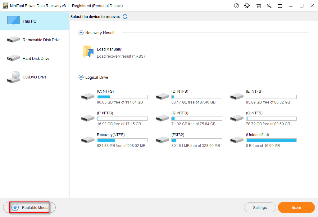318x217 pixels.
Task: Click the Load Manually label
Action: (x=109, y=49)
